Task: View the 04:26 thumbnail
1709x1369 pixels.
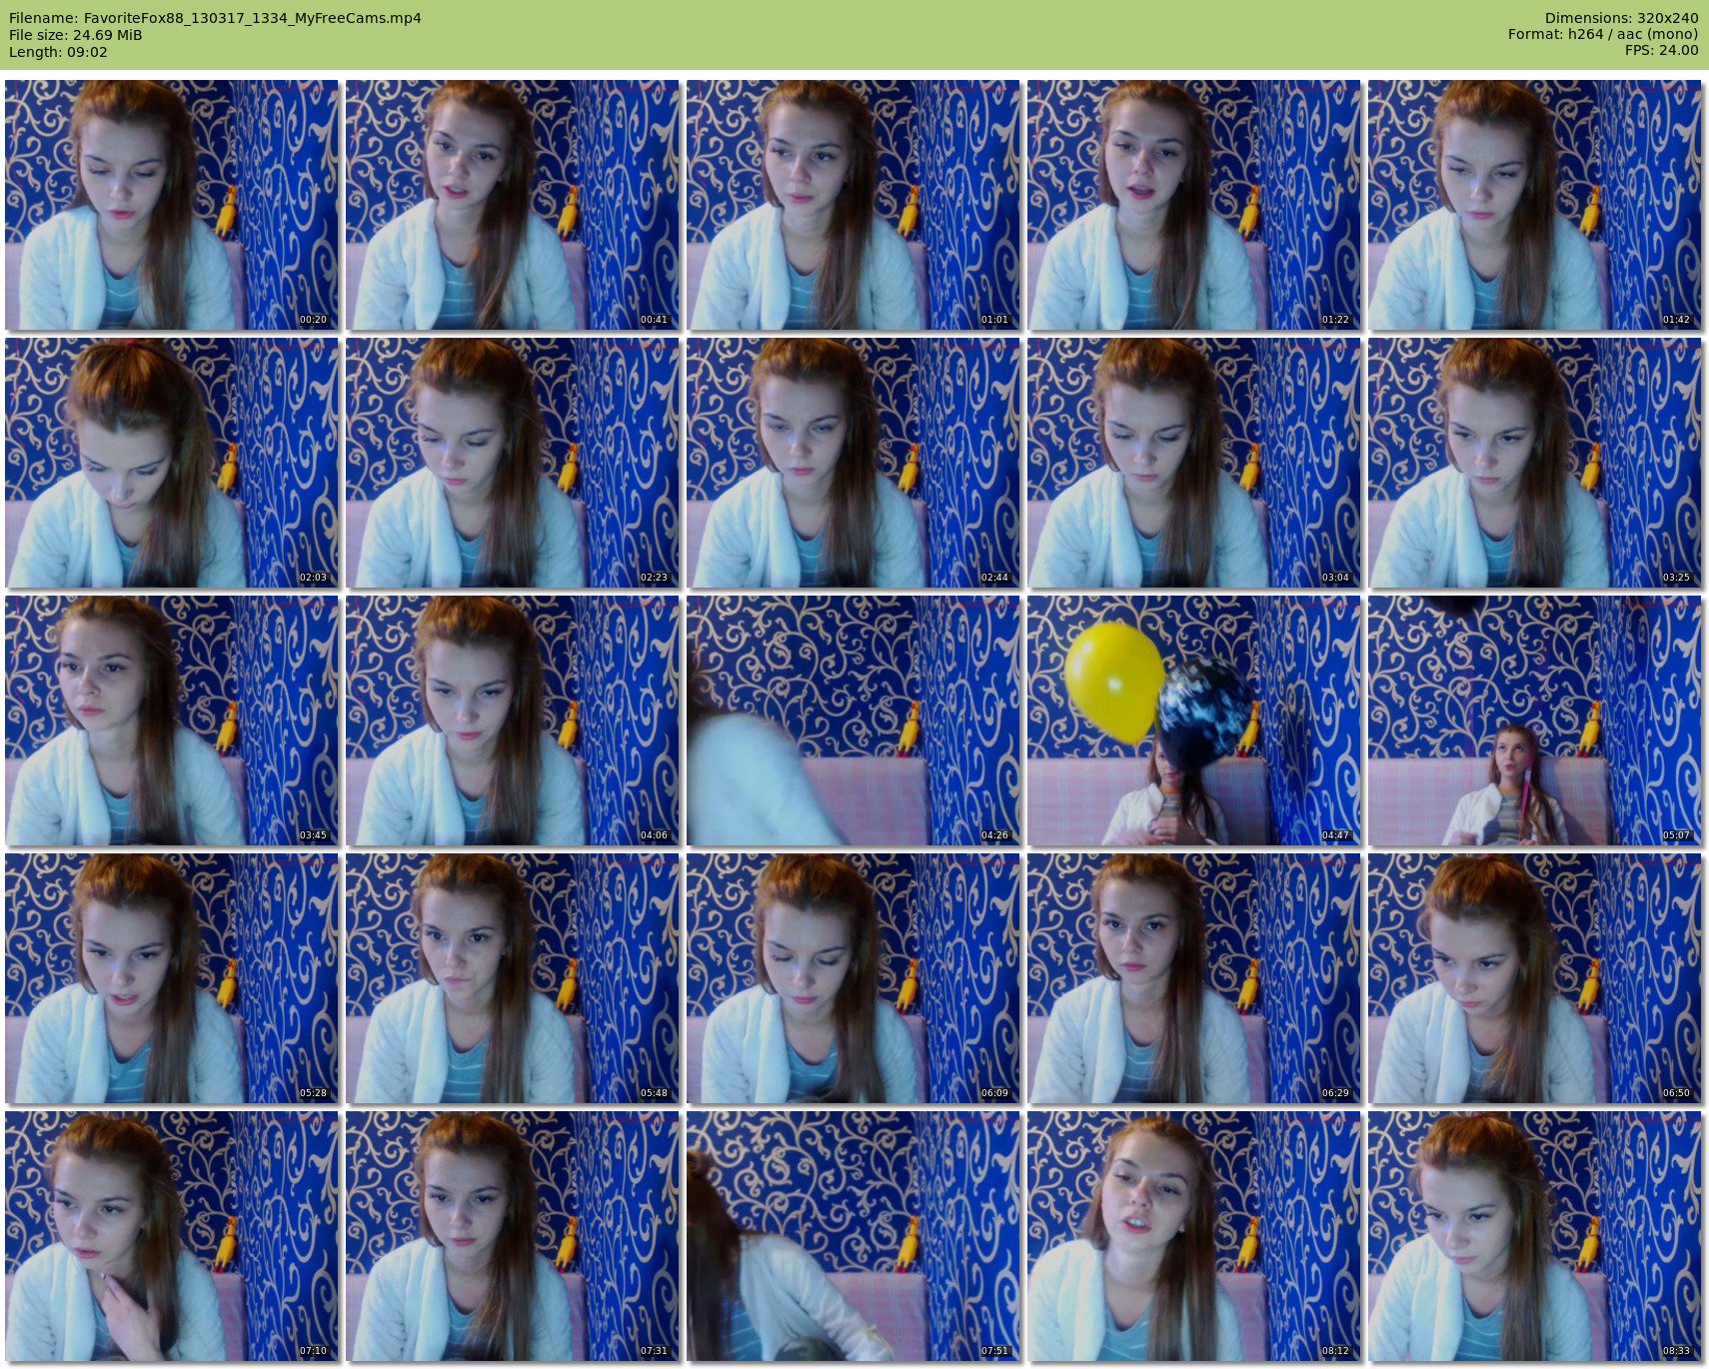Action: click(x=853, y=720)
